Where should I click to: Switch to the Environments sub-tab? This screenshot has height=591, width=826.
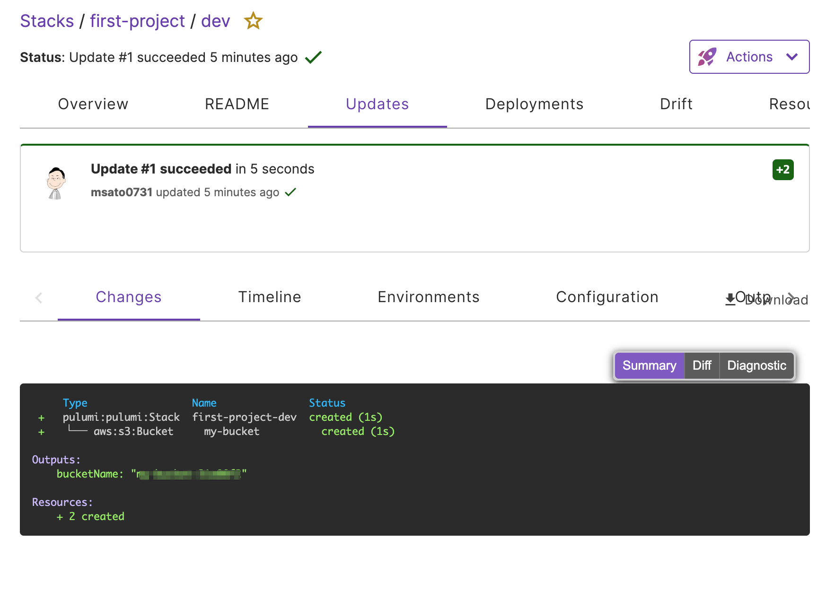[x=429, y=297]
